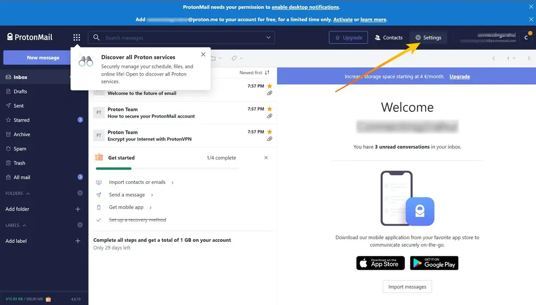Open the Starred folder
This screenshot has height=305, width=536.
point(44,120)
